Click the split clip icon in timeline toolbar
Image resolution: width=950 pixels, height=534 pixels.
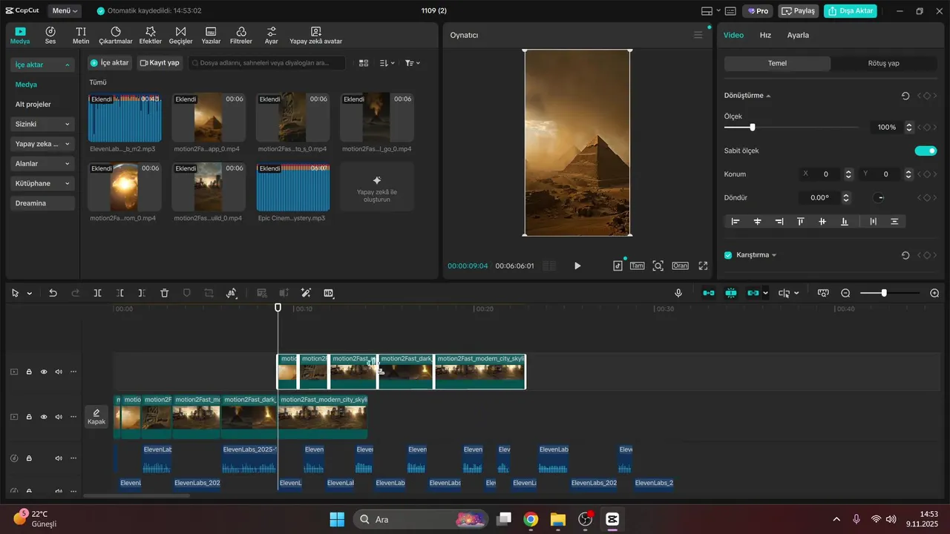click(97, 293)
